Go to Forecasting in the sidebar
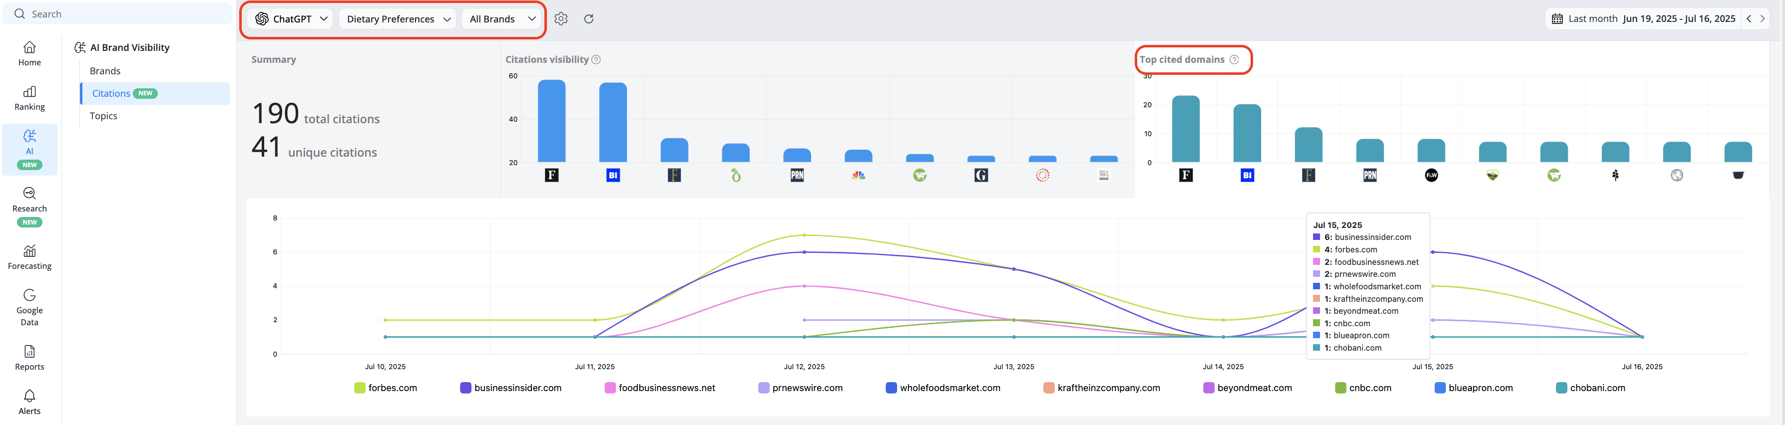This screenshot has width=1785, height=425. 30,257
